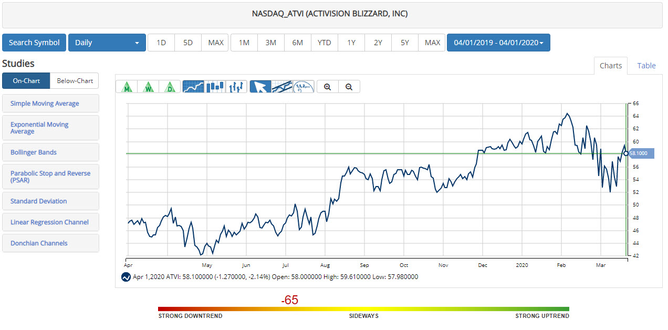Select the Fibonacci sequence tool
Image resolution: width=668 pixels, height=330 pixels.
pyautogui.click(x=303, y=87)
